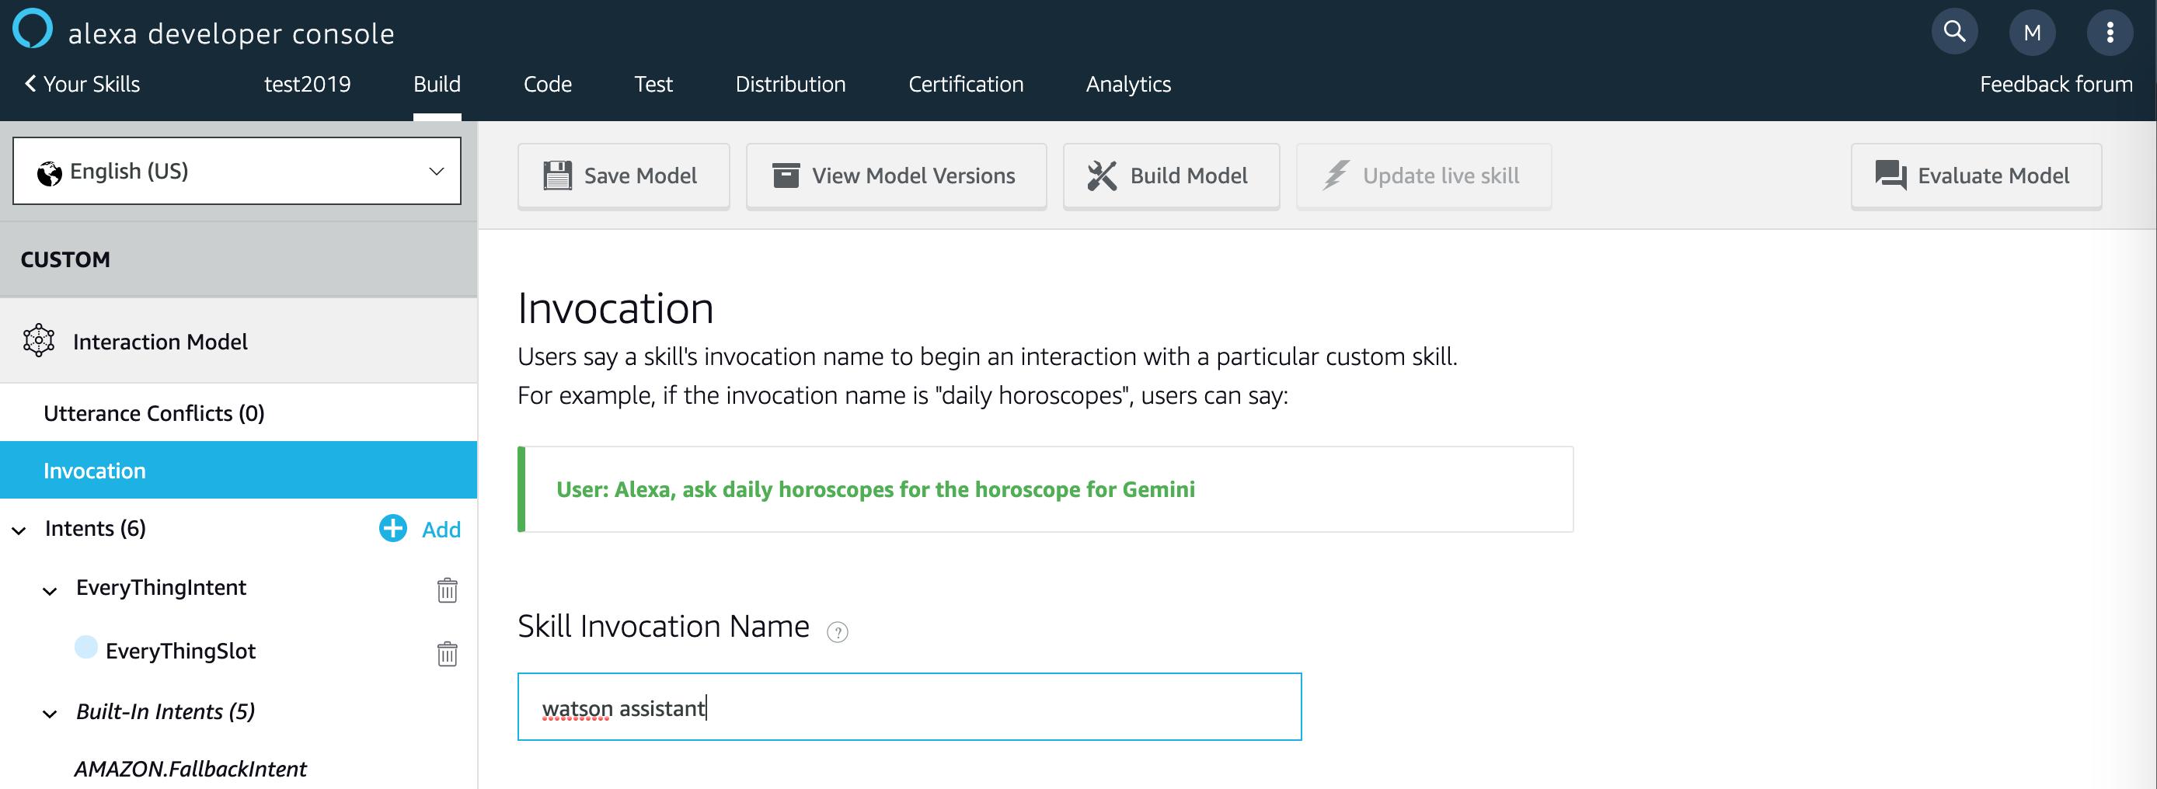
Task: Click the Save Model button
Action: [624, 176]
